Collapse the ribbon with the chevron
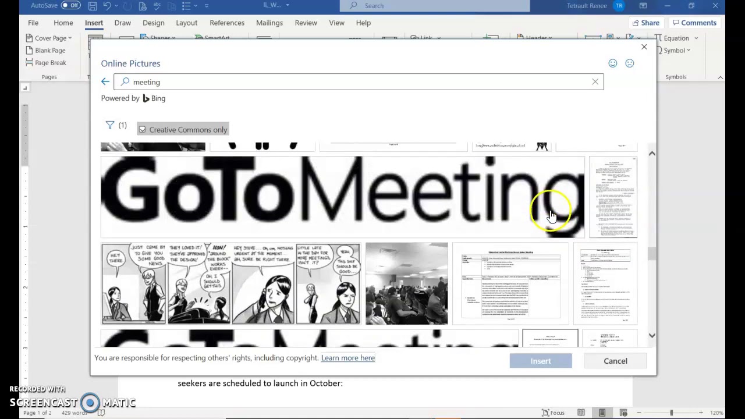Viewport: 745px width, 419px height. click(x=721, y=77)
